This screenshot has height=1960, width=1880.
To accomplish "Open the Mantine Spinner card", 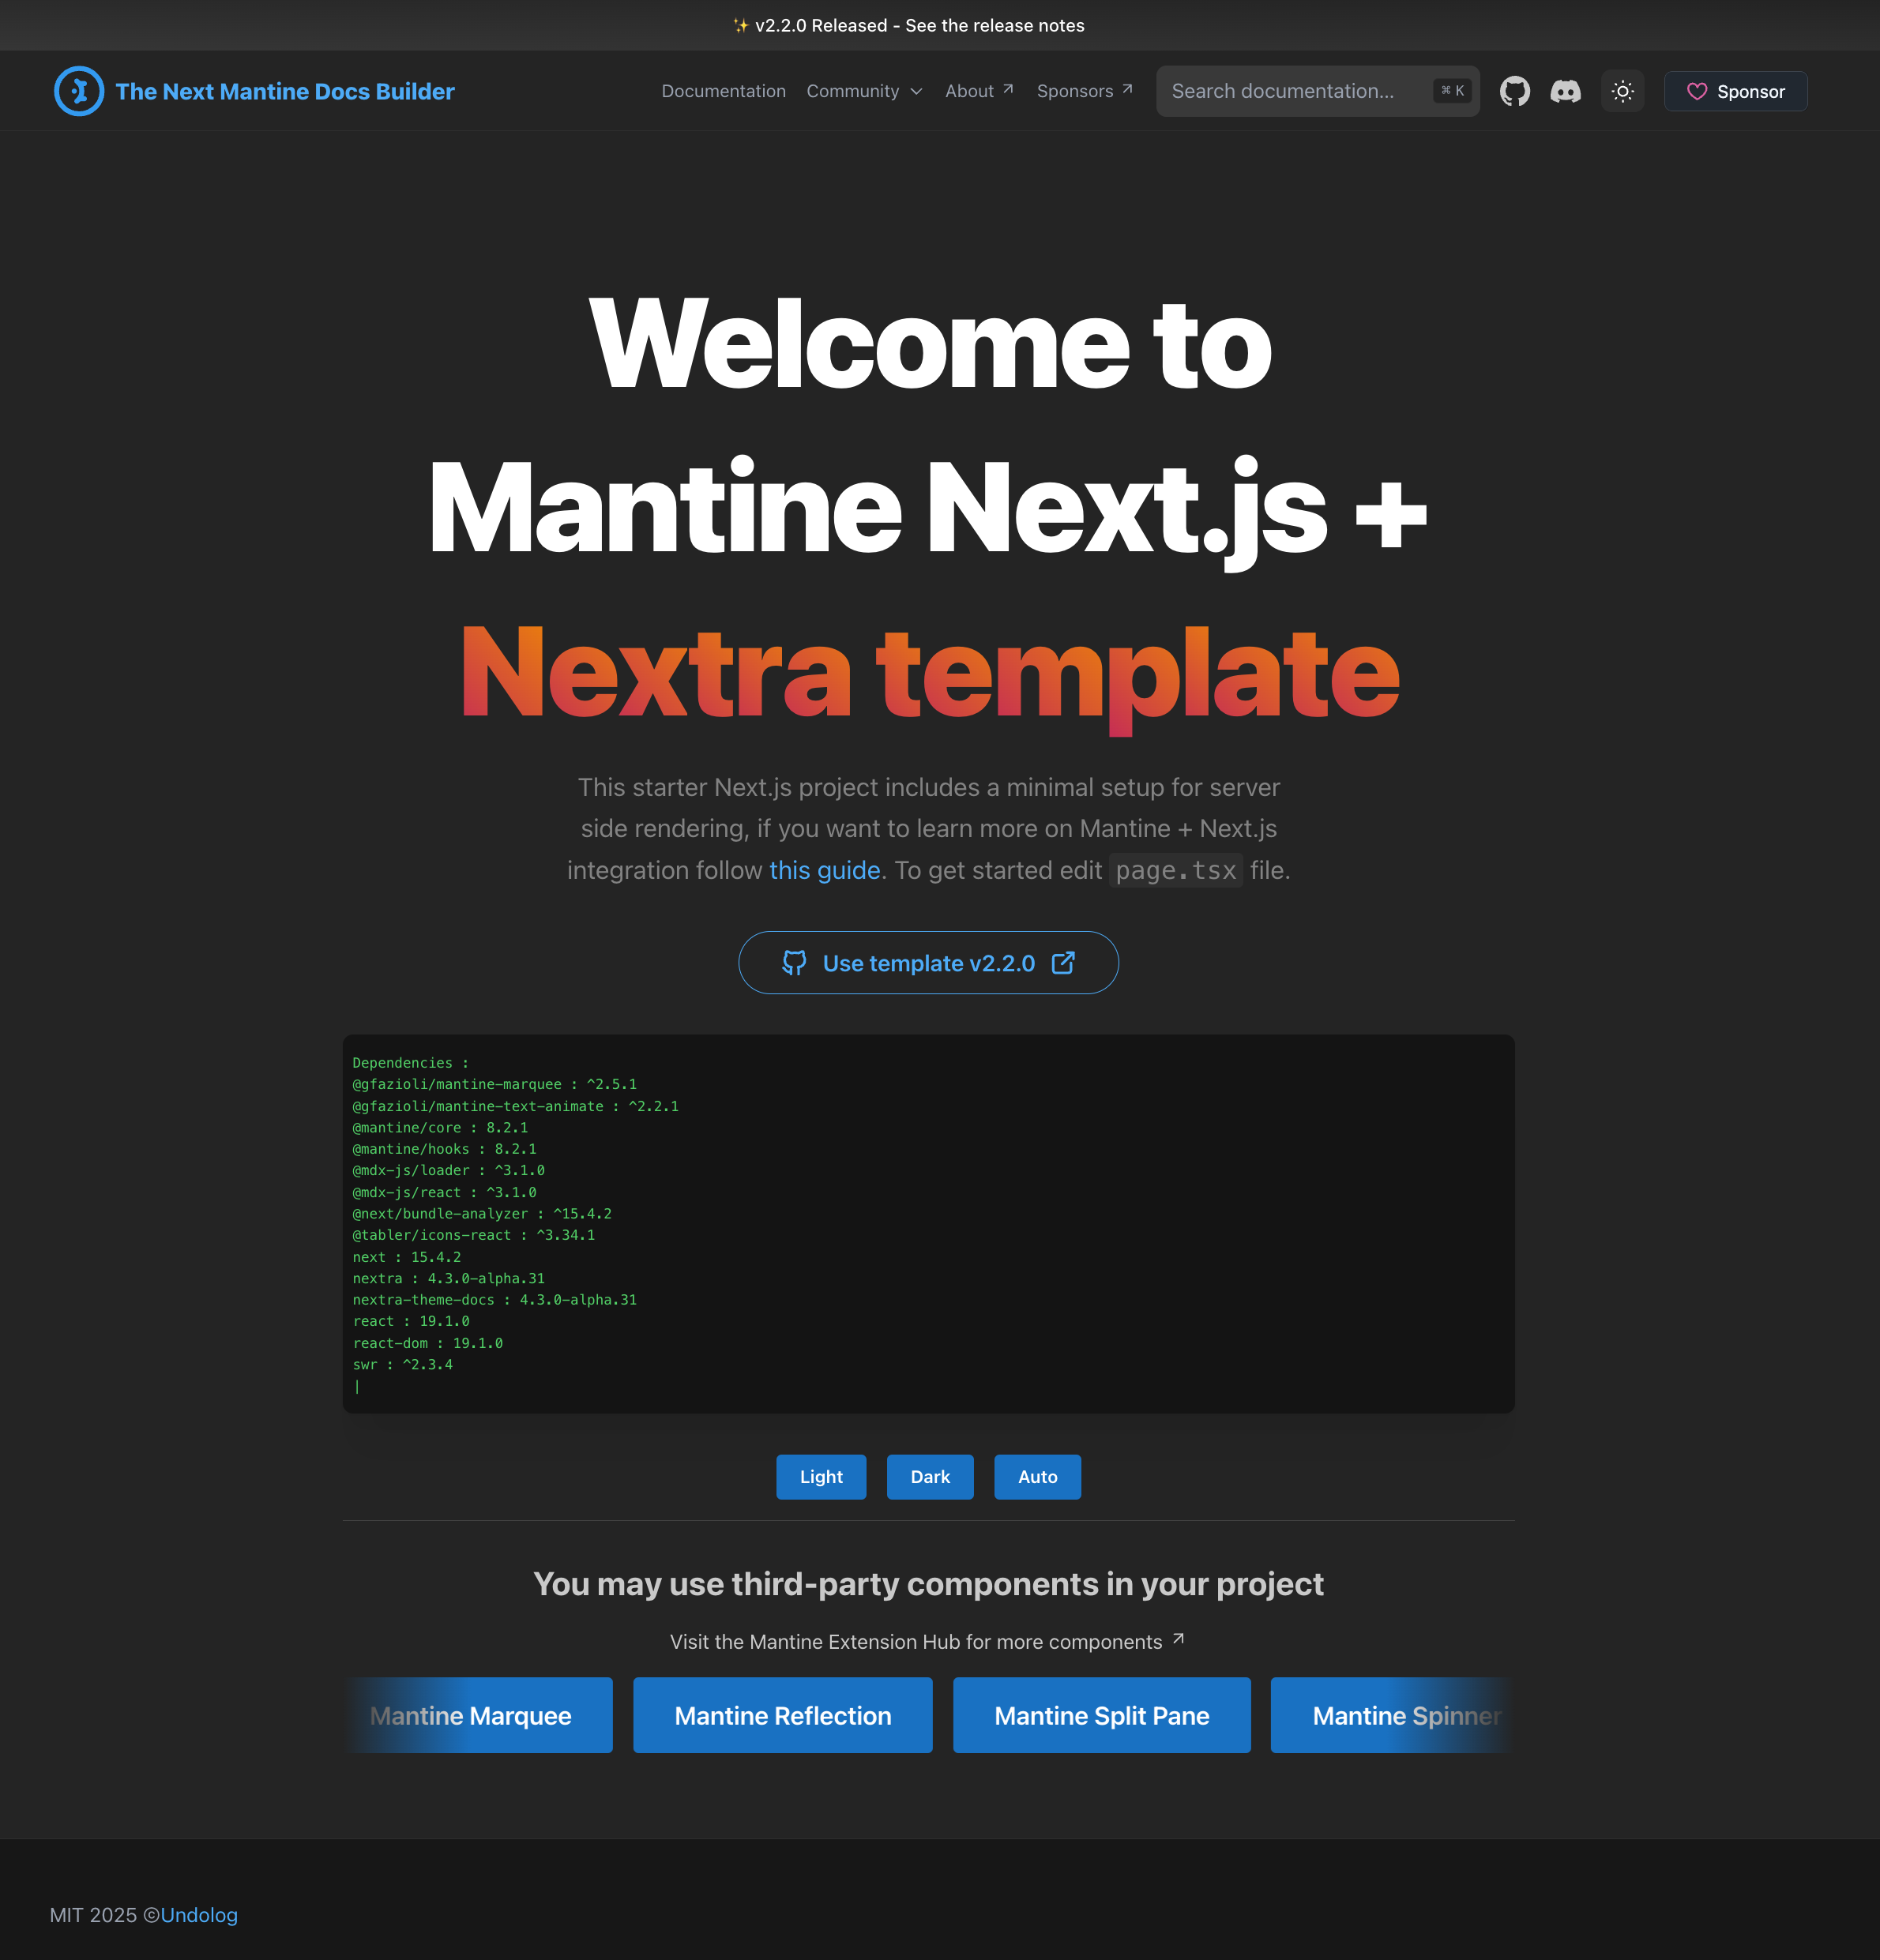I will coord(1392,1715).
